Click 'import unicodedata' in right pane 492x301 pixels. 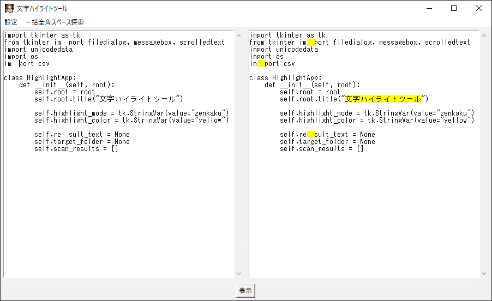[284, 50]
